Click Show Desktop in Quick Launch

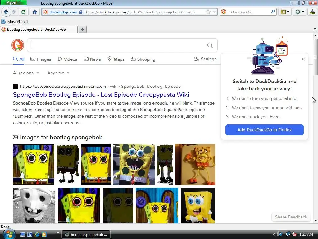pos(22,235)
